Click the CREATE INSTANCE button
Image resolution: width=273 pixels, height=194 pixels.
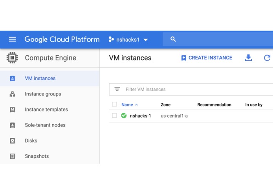tap(207, 58)
